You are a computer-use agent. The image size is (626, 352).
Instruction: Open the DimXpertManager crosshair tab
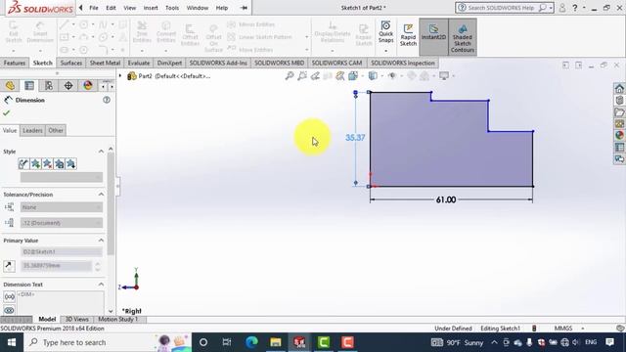click(x=68, y=85)
